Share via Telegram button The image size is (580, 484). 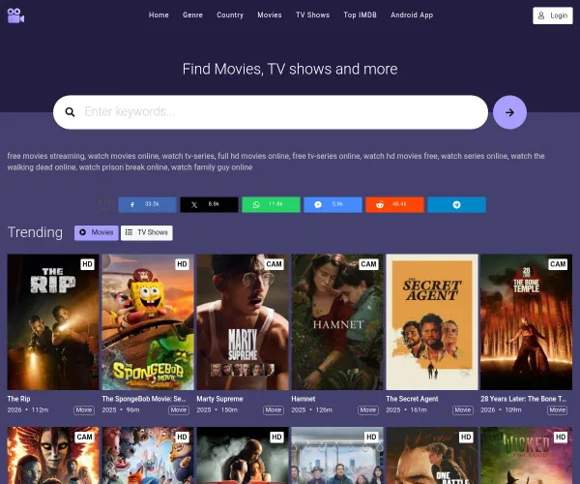pos(456,204)
